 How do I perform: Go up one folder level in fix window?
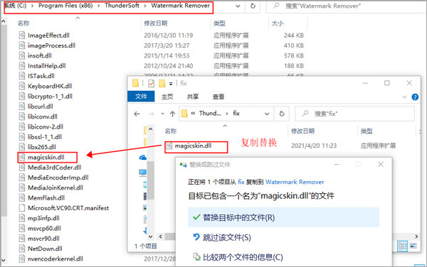(x=172, y=114)
